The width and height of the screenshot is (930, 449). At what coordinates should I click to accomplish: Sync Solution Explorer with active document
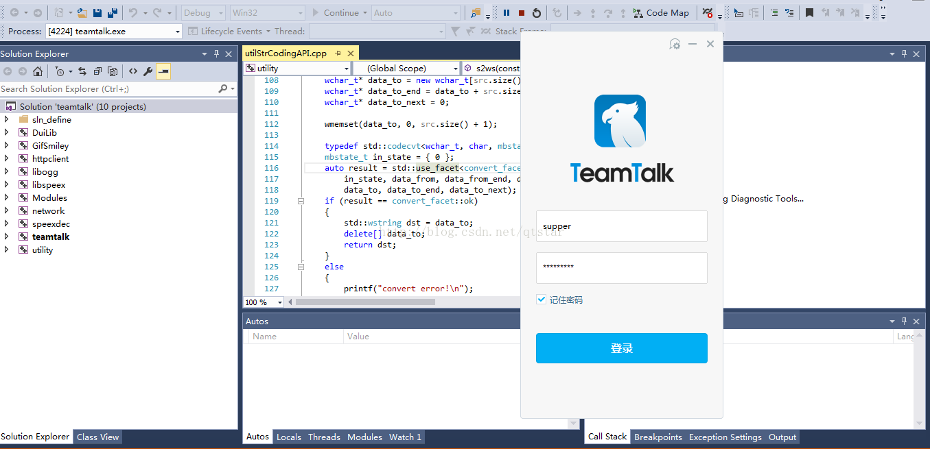[x=82, y=71]
